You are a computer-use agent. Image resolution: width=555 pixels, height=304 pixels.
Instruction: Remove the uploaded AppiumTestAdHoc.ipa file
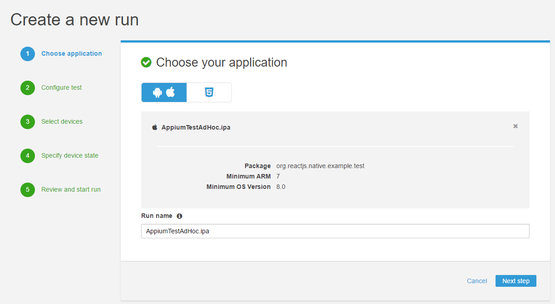[x=516, y=126]
